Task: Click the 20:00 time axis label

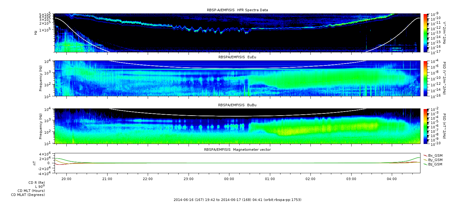Action: click(66, 179)
